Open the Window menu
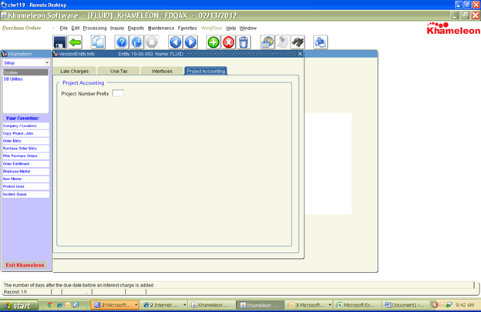The width and height of the screenshot is (481, 312). 248,29
